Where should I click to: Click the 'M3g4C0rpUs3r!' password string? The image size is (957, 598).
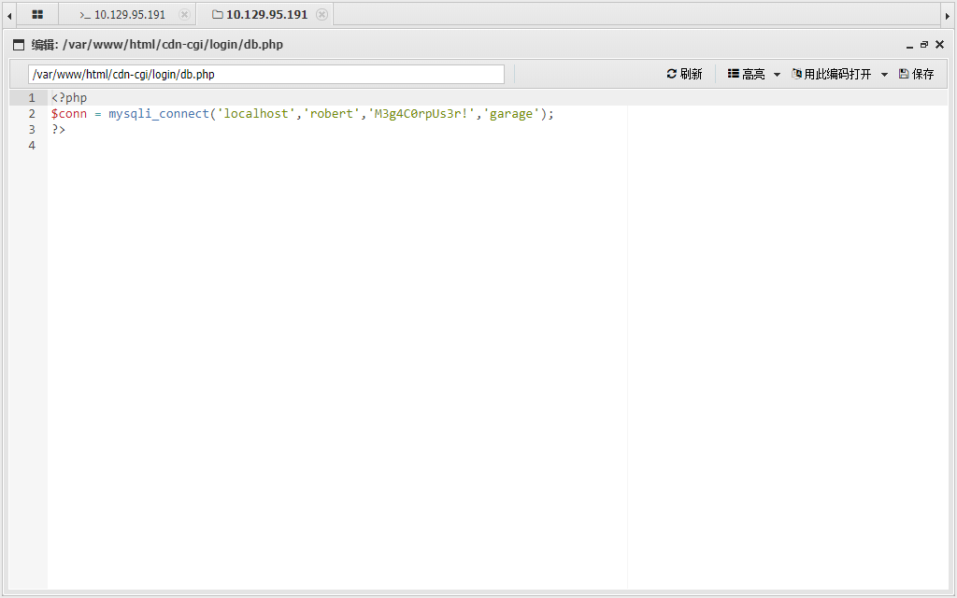(421, 113)
